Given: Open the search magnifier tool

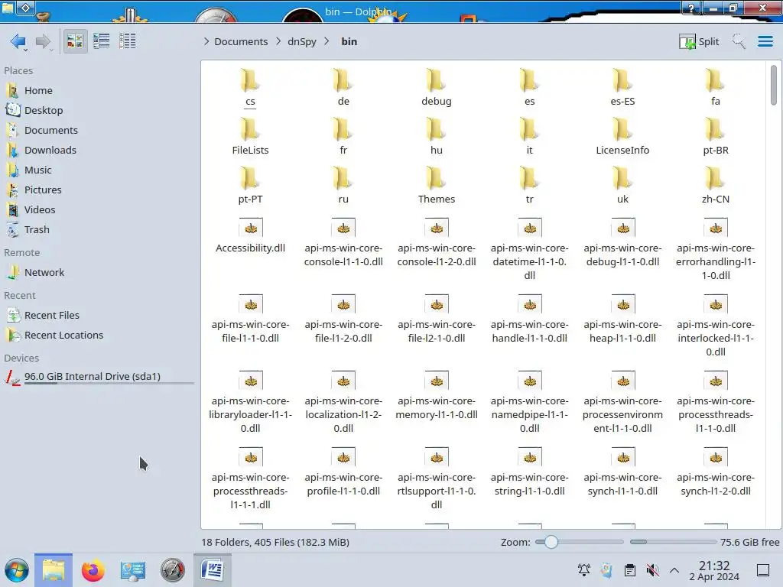Looking at the screenshot, I should (739, 41).
